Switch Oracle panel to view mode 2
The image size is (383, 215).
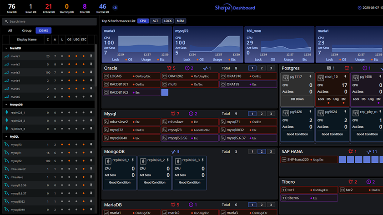262,68
